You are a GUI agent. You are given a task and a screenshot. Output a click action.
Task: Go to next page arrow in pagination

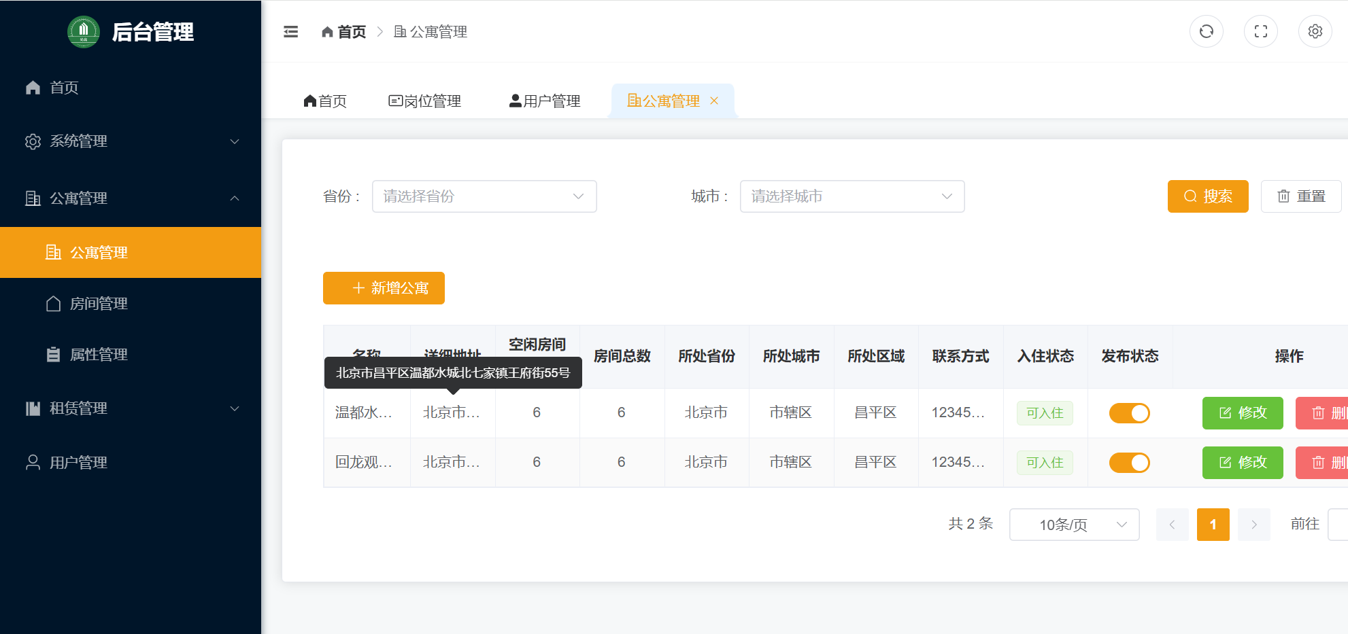click(1254, 525)
